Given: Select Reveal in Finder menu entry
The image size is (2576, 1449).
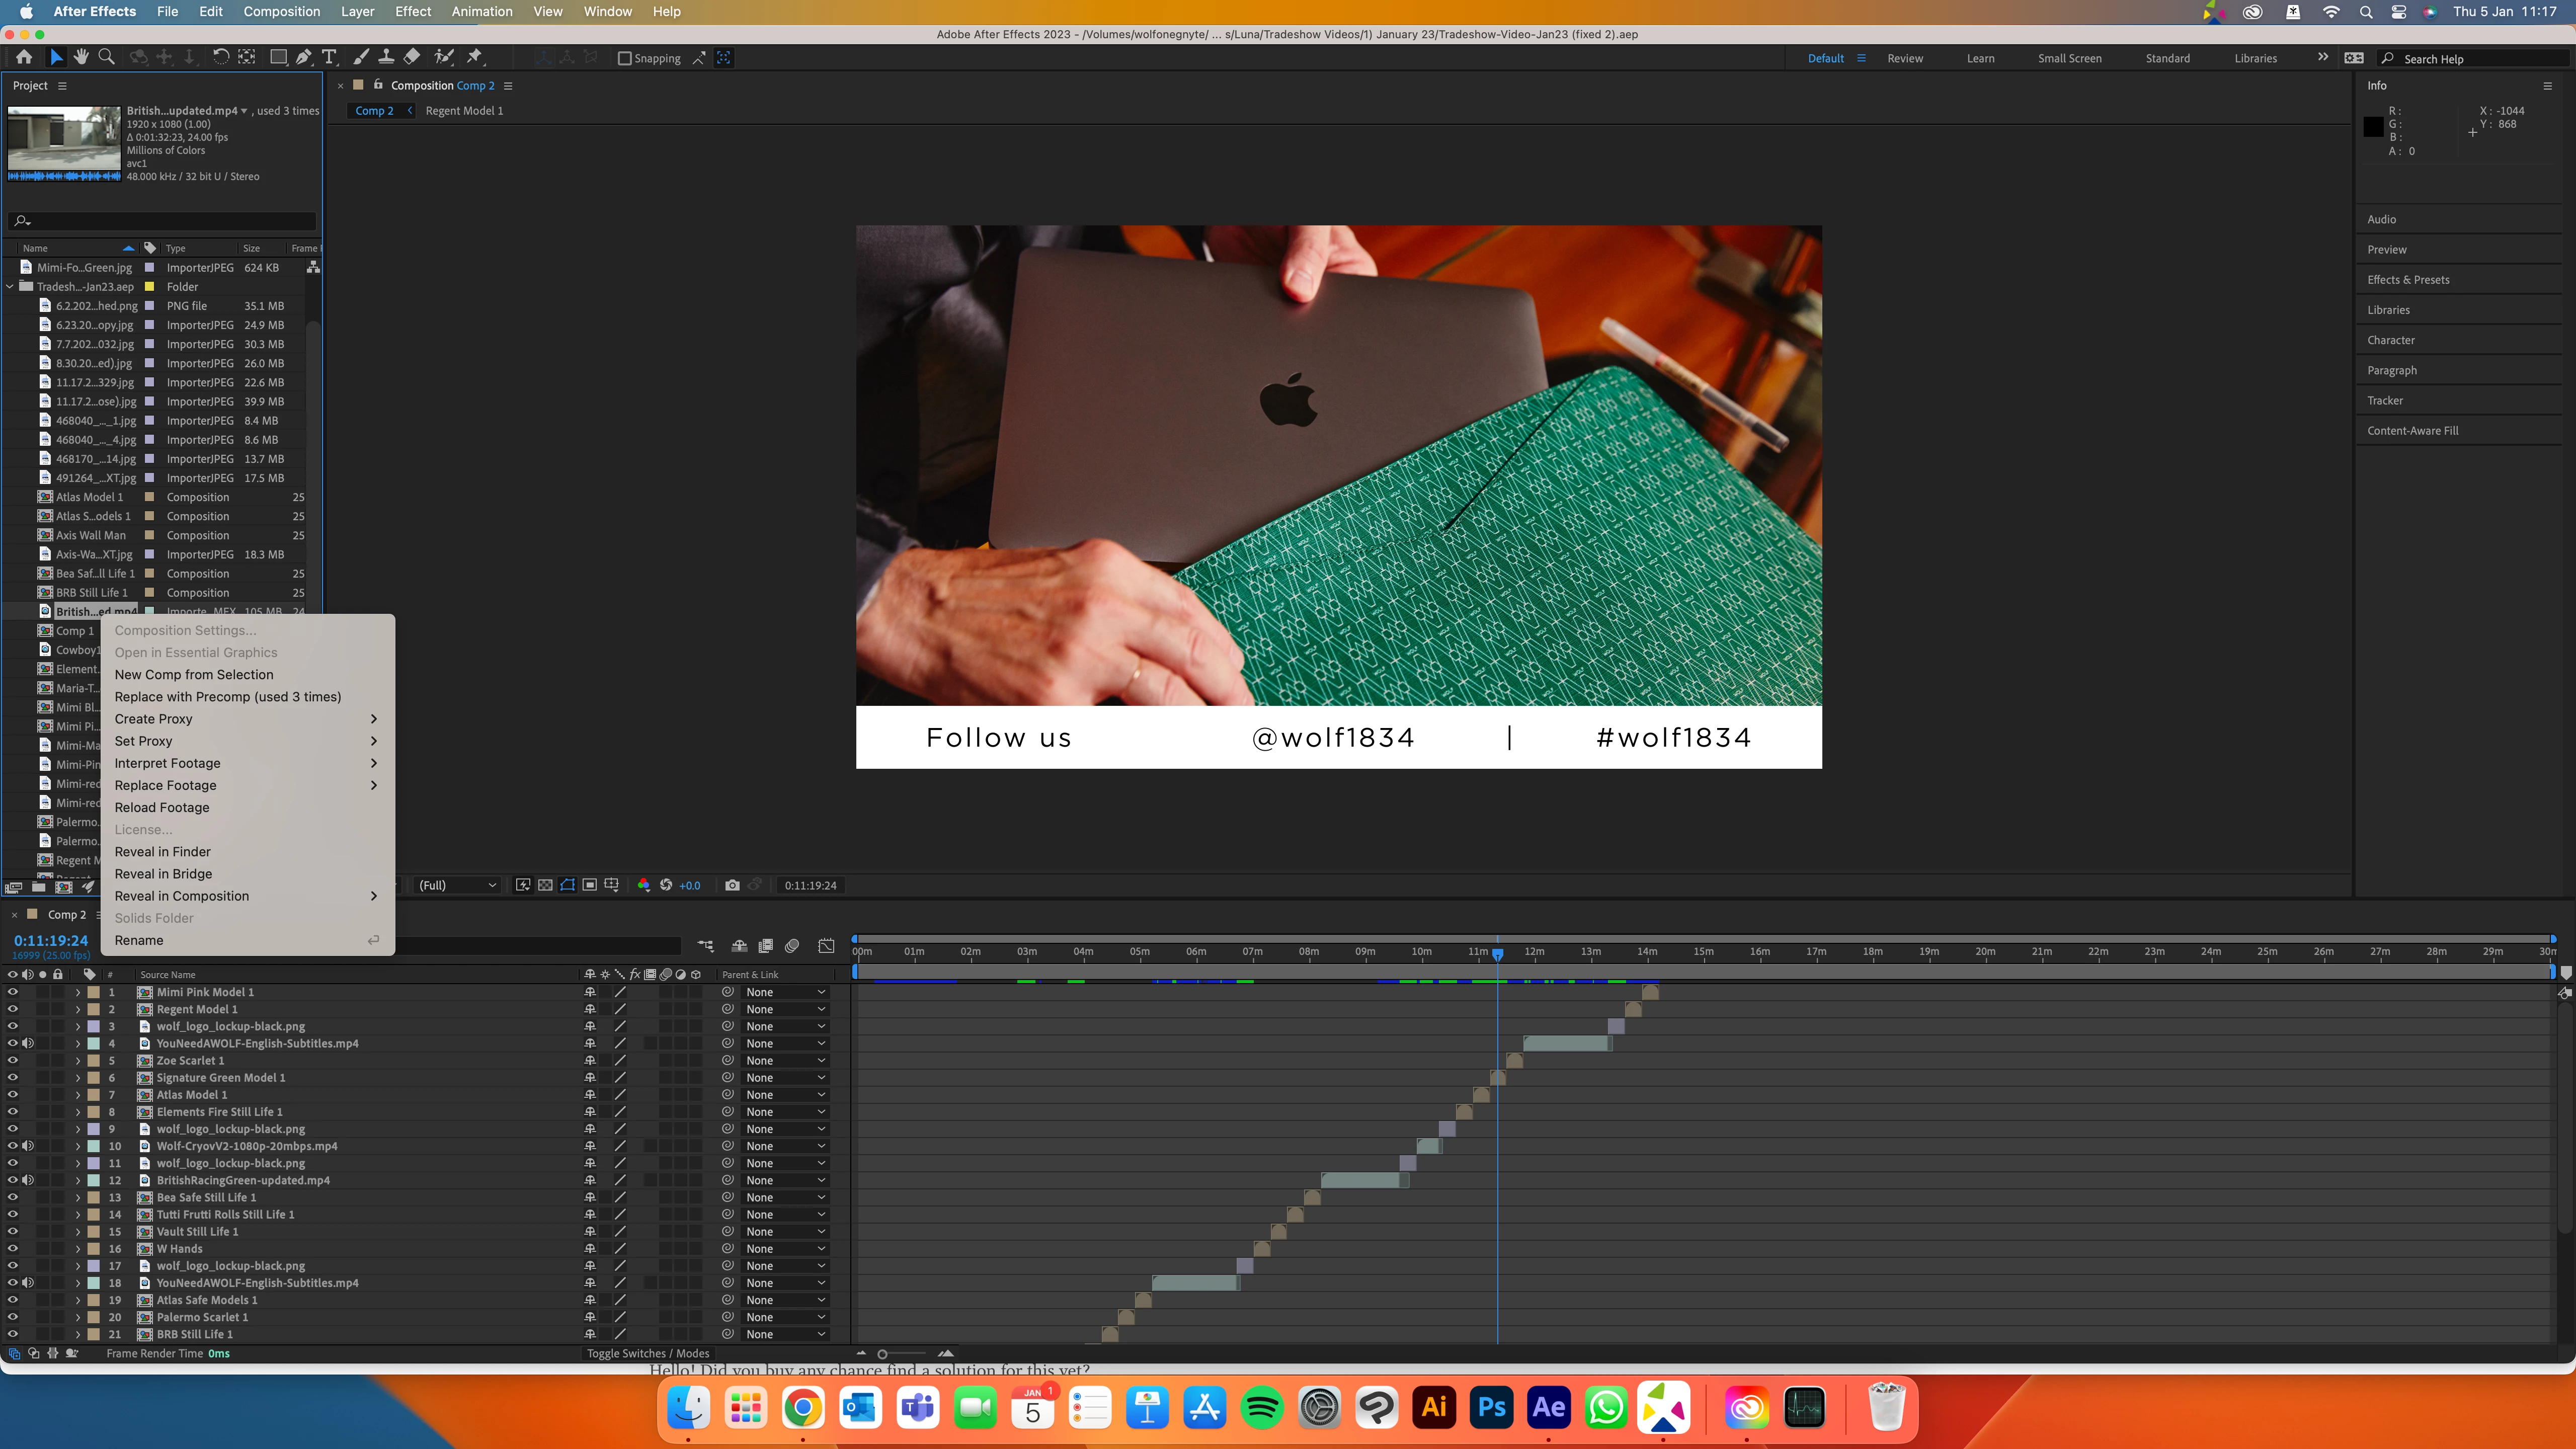Looking at the screenshot, I should pyautogui.click(x=163, y=852).
